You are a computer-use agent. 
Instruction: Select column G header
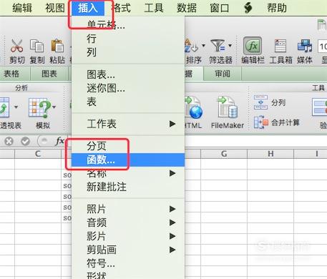[224, 154]
